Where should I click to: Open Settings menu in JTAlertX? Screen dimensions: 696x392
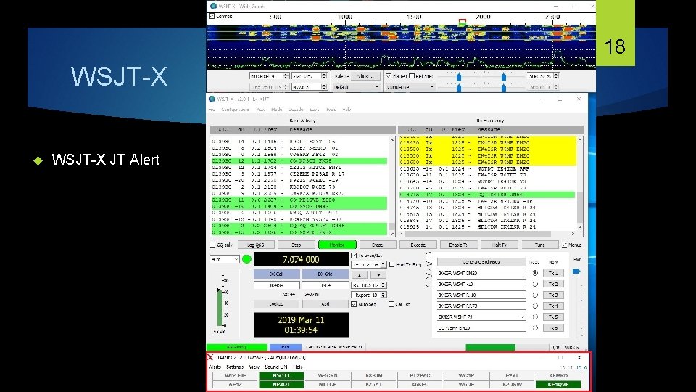point(235,367)
